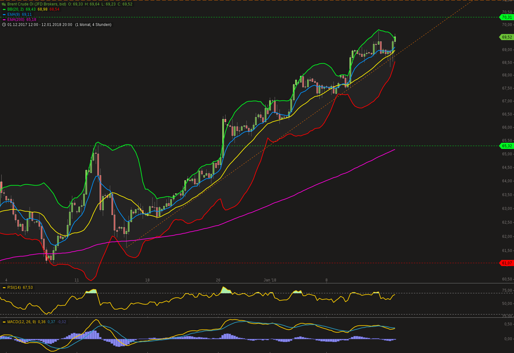Image resolution: width=514 pixels, height=353 pixels.
Task: Click the '11' date label on time axis
Action: coord(76,280)
